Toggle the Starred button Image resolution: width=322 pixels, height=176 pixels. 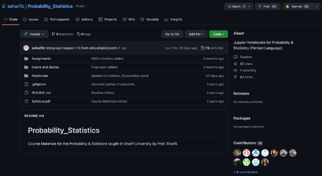coord(298,6)
